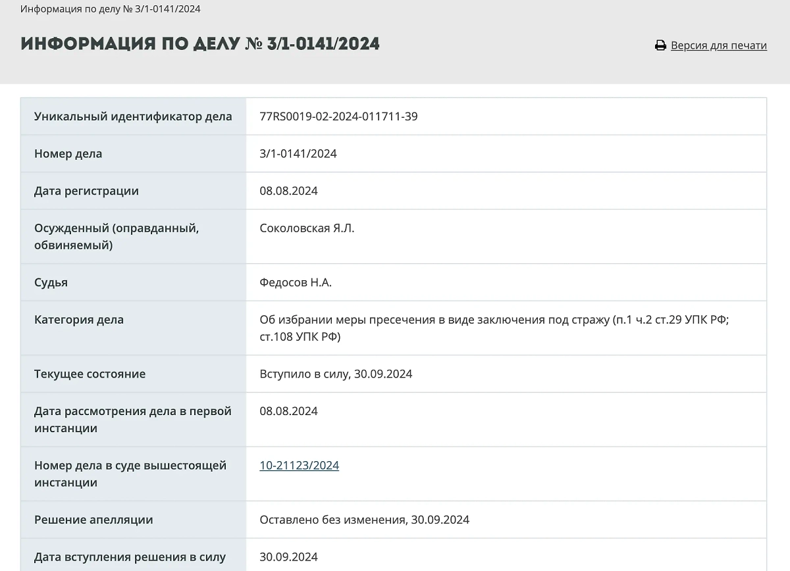The width and height of the screenshot is (790, 571).
Task: Click the "Уникальный идентификатор дела" label cell
Action: pyautogui.click(x=133, y=116)
